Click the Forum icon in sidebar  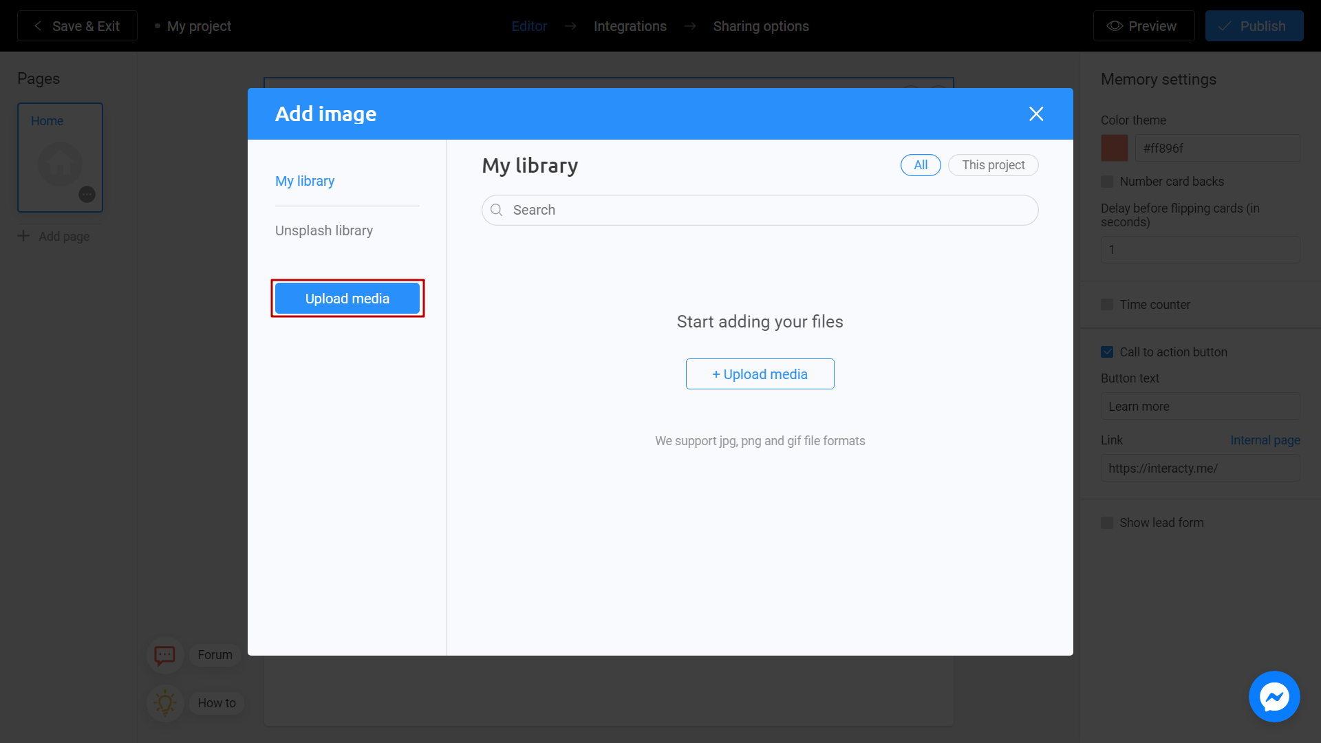click(163, 654)
